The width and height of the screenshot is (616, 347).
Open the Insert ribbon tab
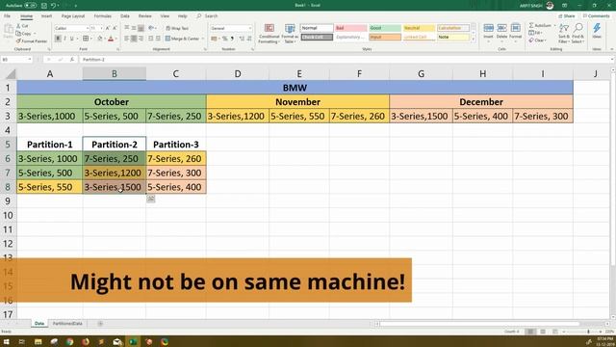click(46, 16)
